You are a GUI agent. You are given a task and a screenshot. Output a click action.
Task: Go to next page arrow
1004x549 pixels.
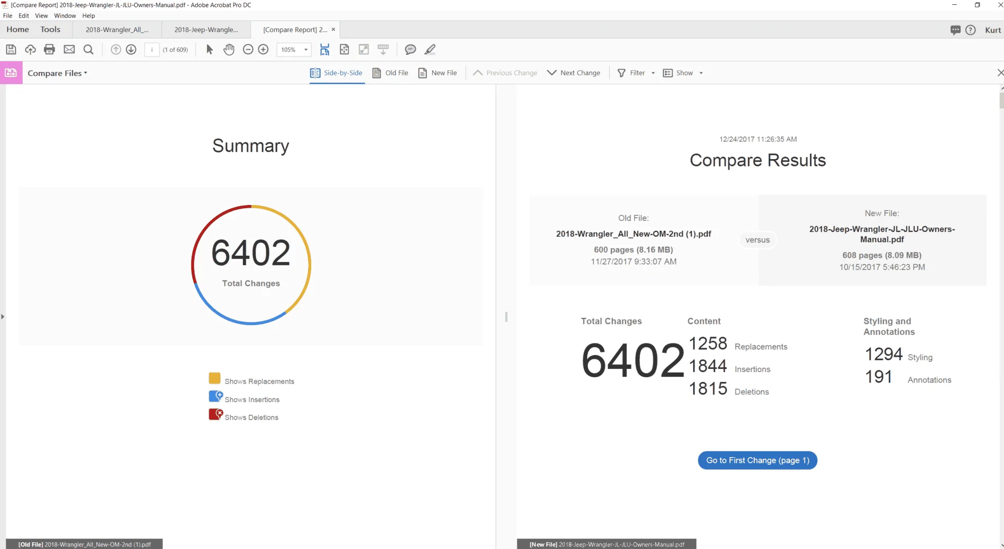[131, 50]
